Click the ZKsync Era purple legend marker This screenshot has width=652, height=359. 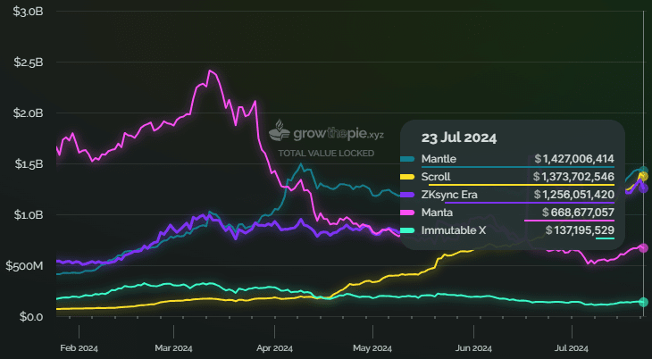click(x=407, y=195)
